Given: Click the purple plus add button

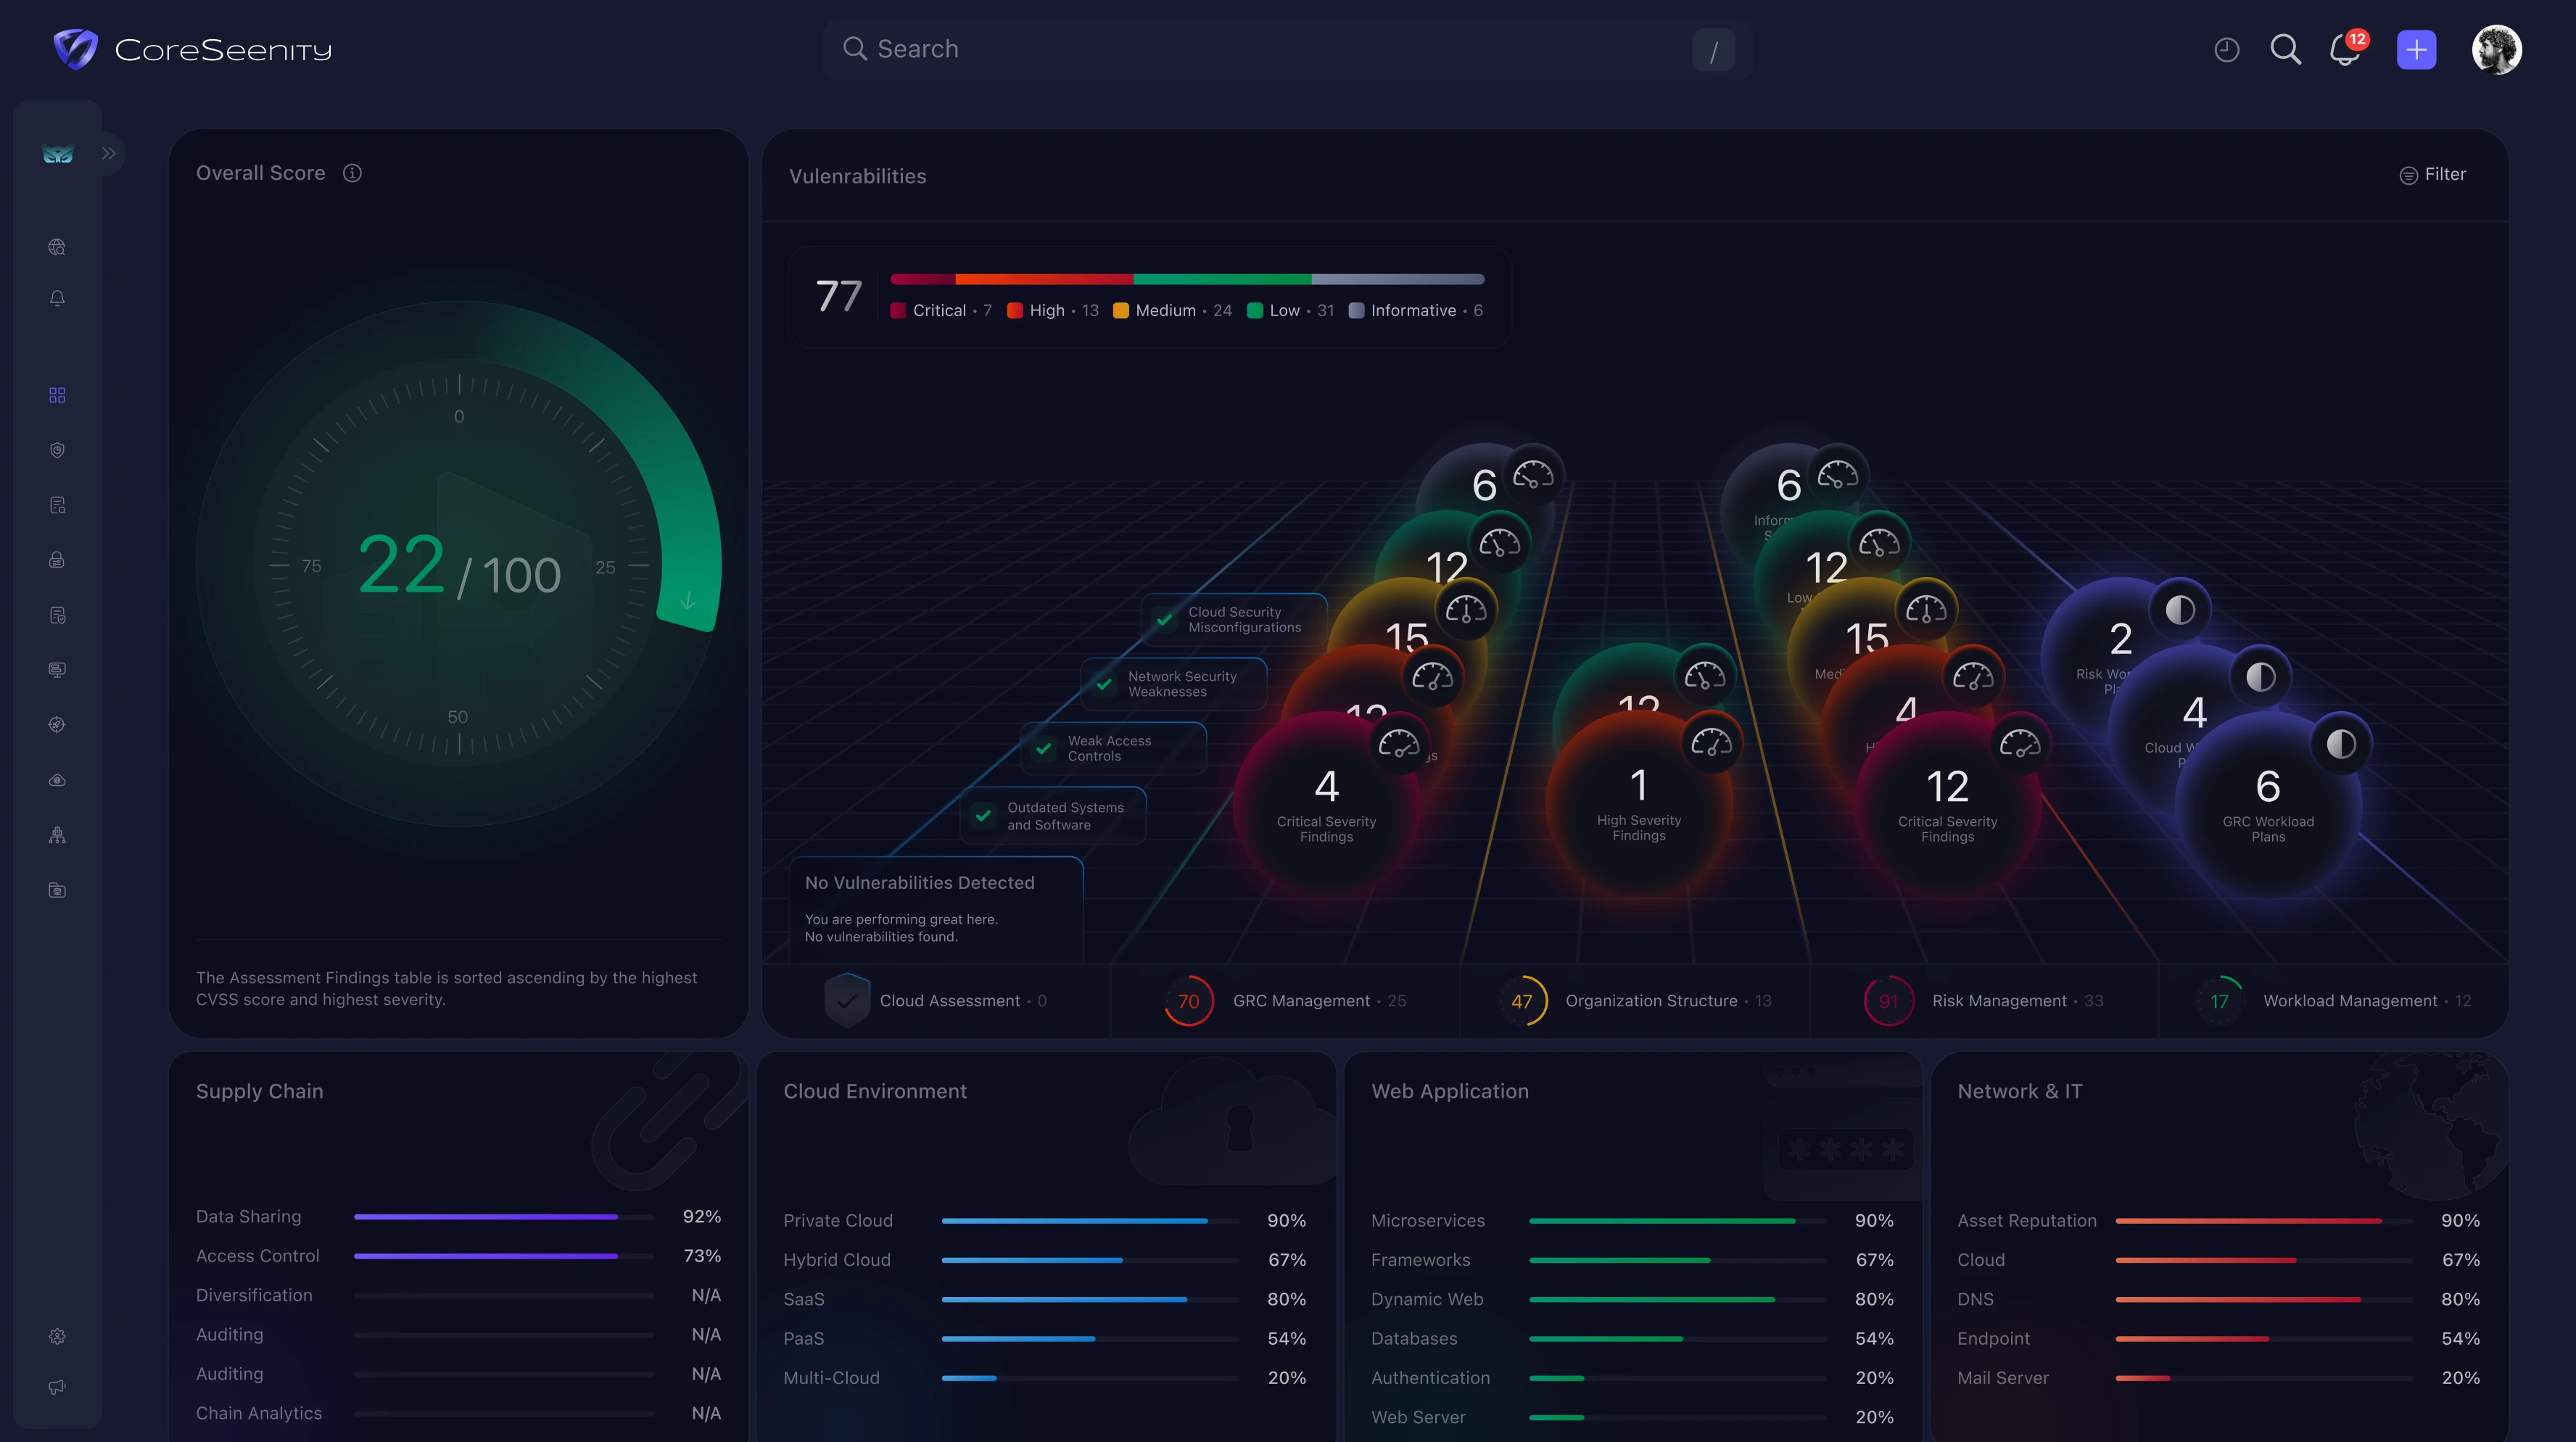Looking at the screenshot, I should coord(2416,49).
